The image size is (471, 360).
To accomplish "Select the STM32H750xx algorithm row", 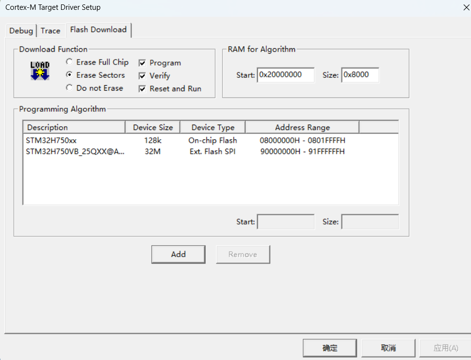I will [x=211, y=140].
